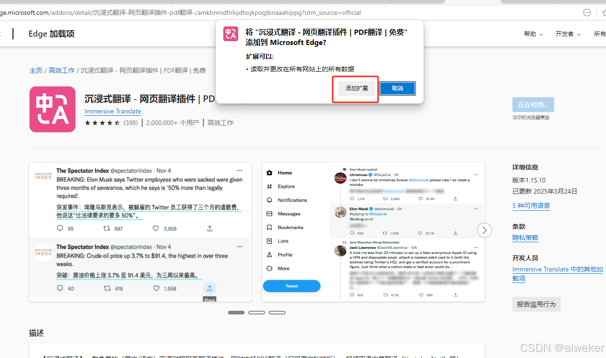Image resolution: width=606 pixels, height=358 pixels.
Task: Click the Tweet button in Twitter screenshot
Action: [x=292, y=286]
